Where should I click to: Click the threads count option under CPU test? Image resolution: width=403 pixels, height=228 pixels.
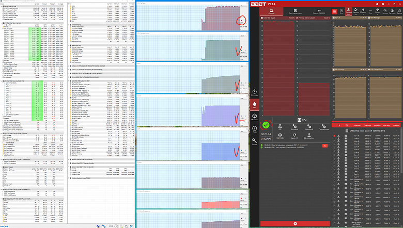pyautogui.click(x=309, y=136)
